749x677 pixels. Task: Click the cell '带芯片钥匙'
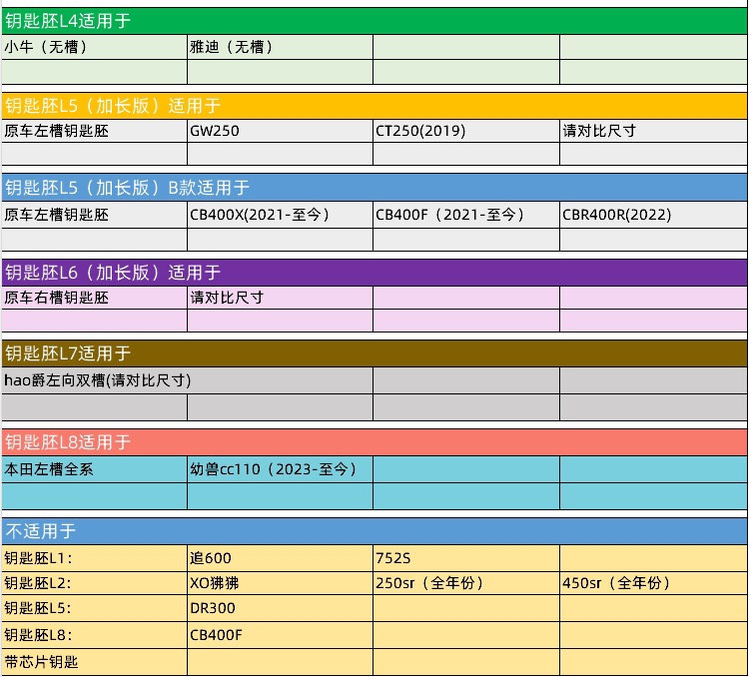click(94, 662)
